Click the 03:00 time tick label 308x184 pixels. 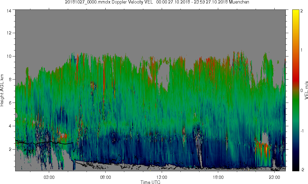click(x=49, y=177)
